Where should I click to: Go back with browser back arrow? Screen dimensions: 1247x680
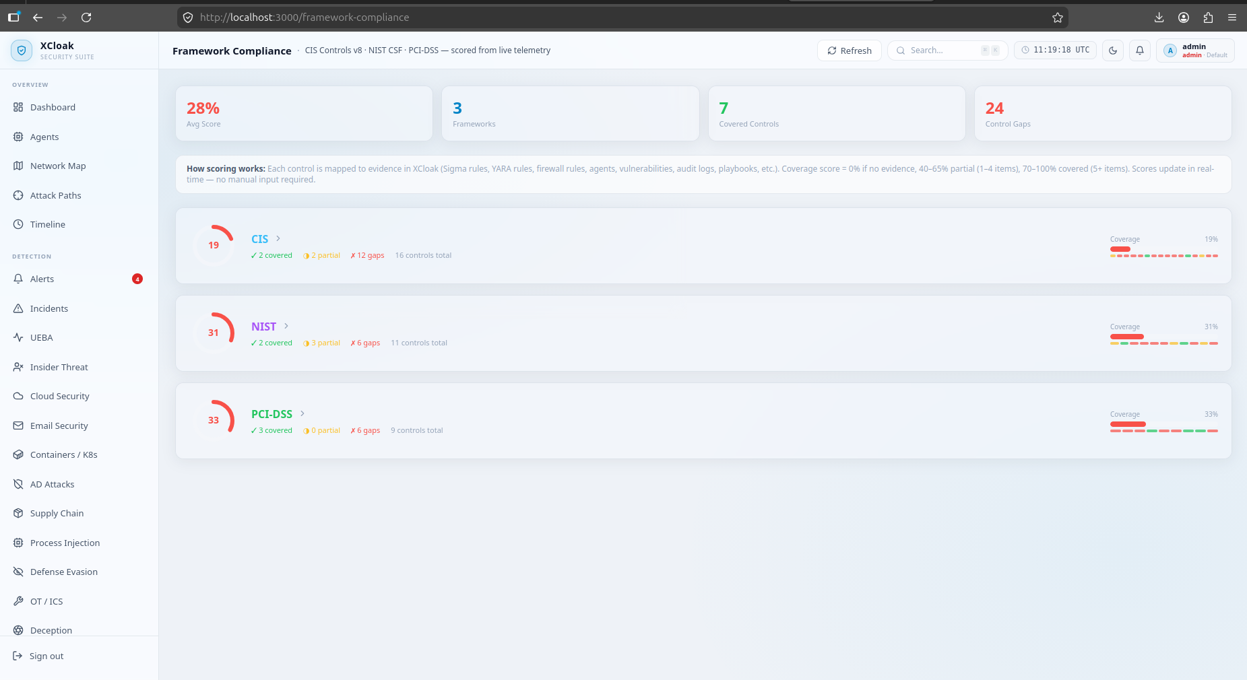point(38,18)
